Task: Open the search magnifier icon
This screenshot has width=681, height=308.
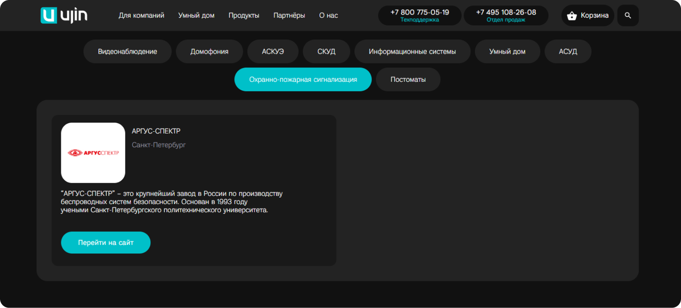Action: click(628, 15)
